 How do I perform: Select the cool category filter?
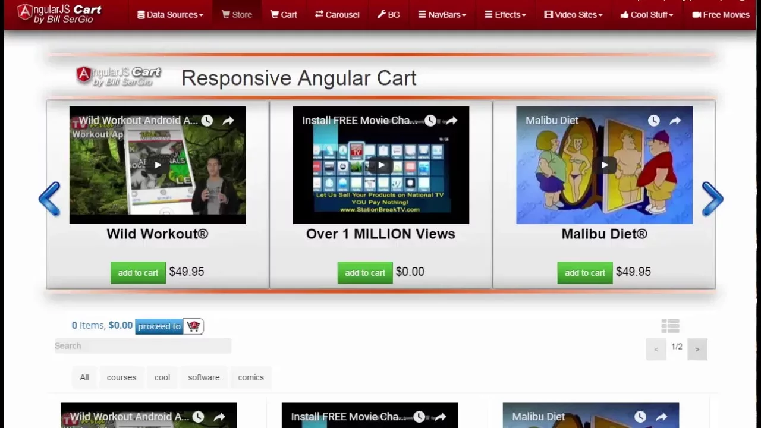pos(162,377)
